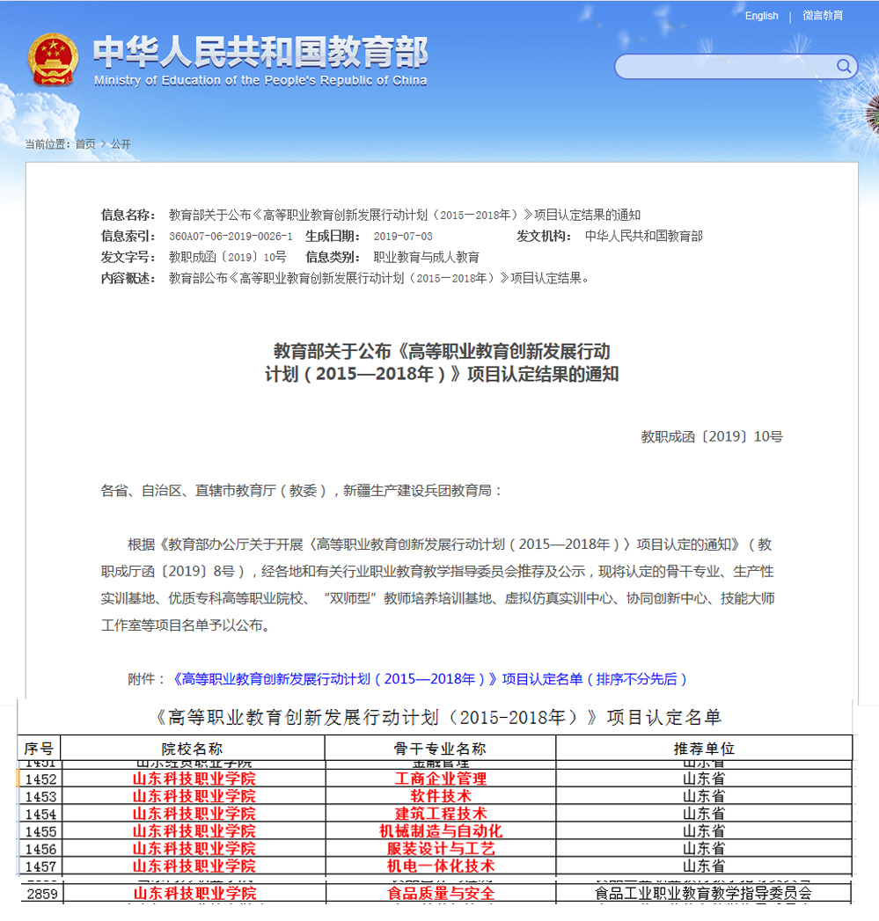Click the 食品质量与安全 major cell
The height and width of the screenshot is (921, 879).
(x=441, y=894)
